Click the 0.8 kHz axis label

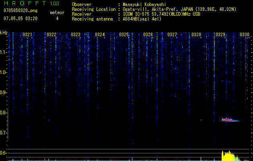click(x=3, y=113)
